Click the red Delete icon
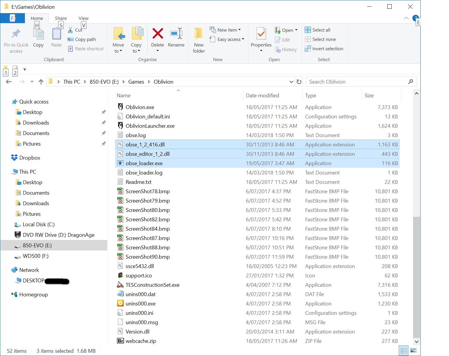The width and height of the screenshot is (449, 356). (x=158, y=33)
